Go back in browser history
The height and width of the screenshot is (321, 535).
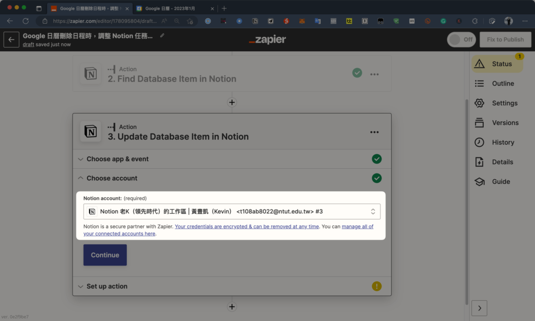pyautogui.click(x=10, y=21)
